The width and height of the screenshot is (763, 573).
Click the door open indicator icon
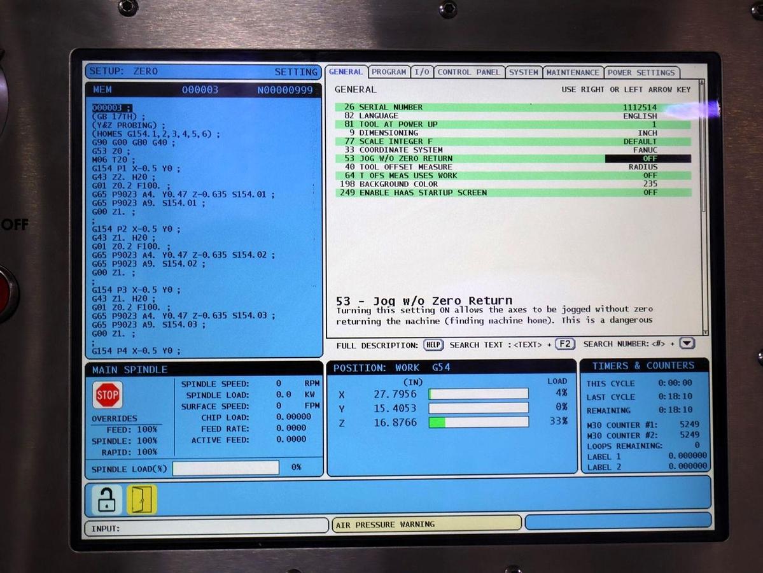(x=140, y=499)
